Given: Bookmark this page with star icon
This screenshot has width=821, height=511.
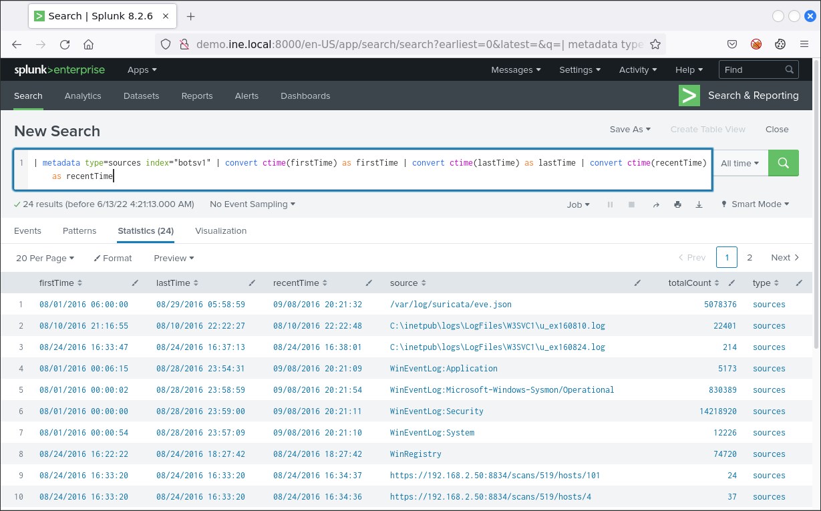Looking at the screenshot, I should (655, 45).
